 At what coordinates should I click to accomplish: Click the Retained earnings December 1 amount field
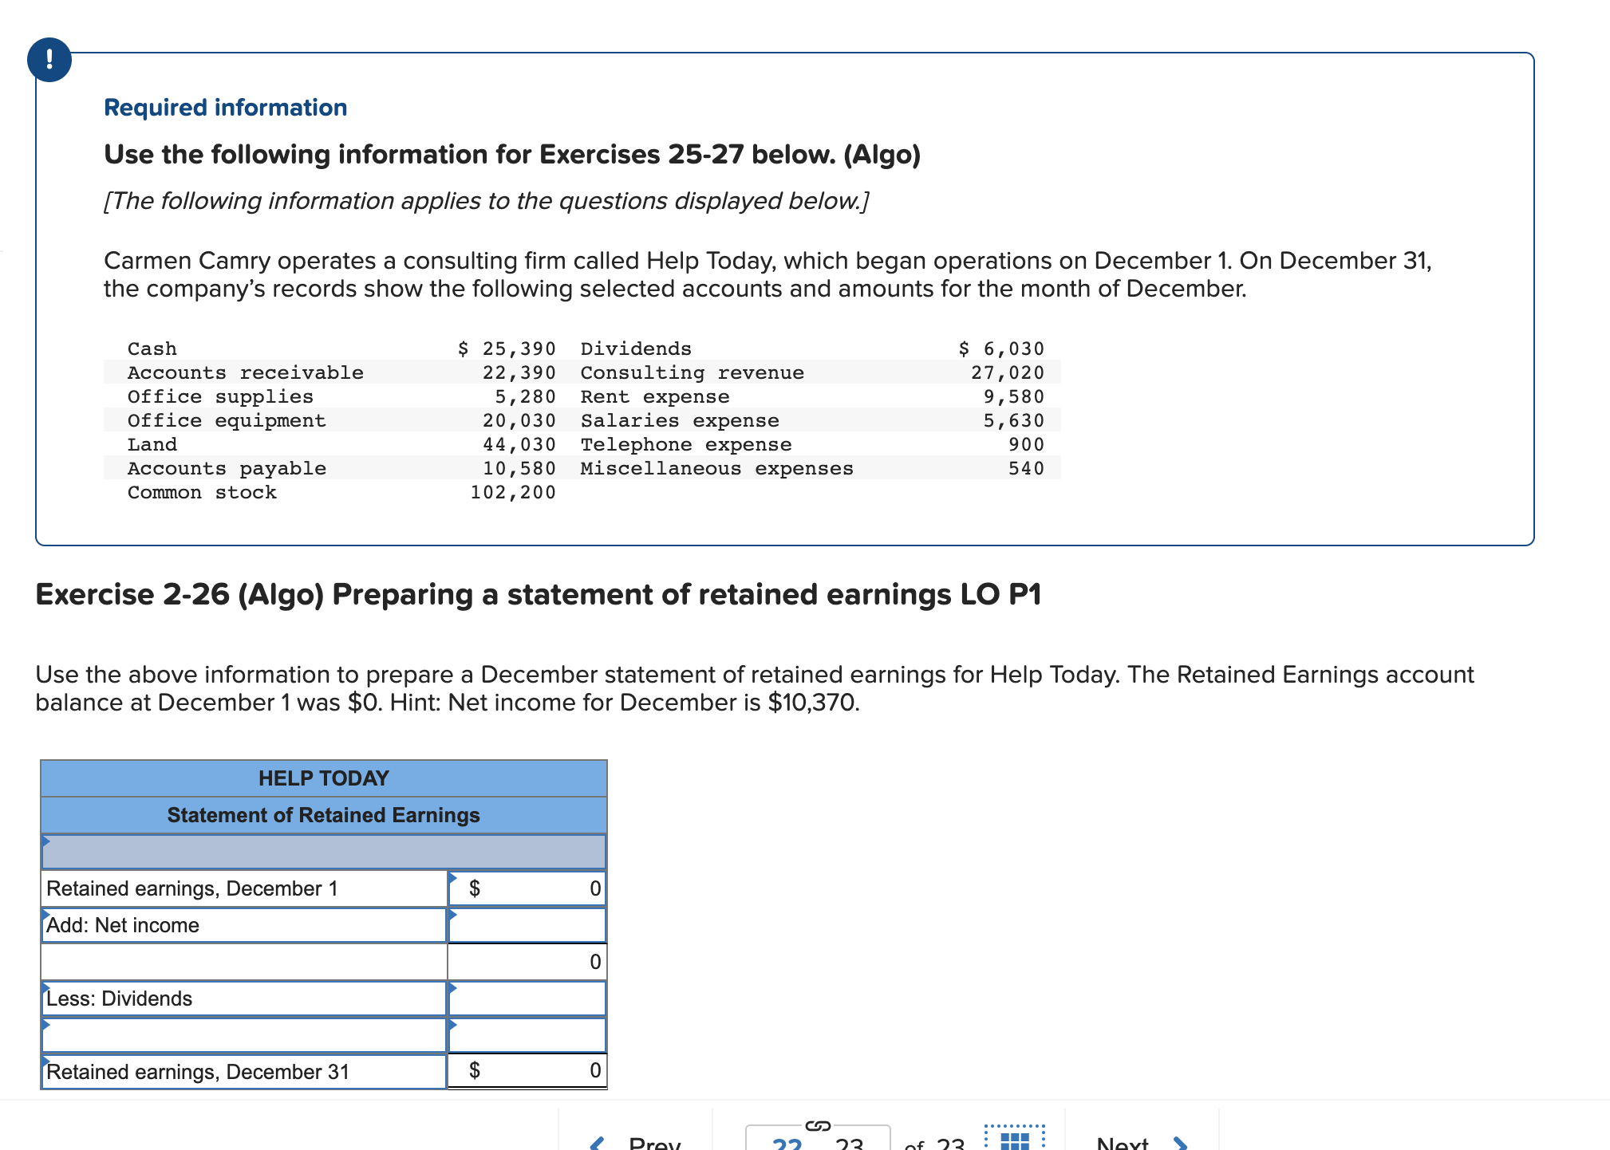coord(527,888)
